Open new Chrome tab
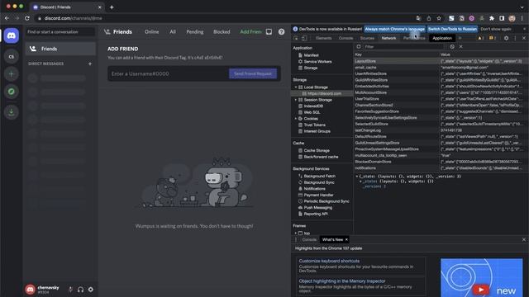 [x=112, y=7]
